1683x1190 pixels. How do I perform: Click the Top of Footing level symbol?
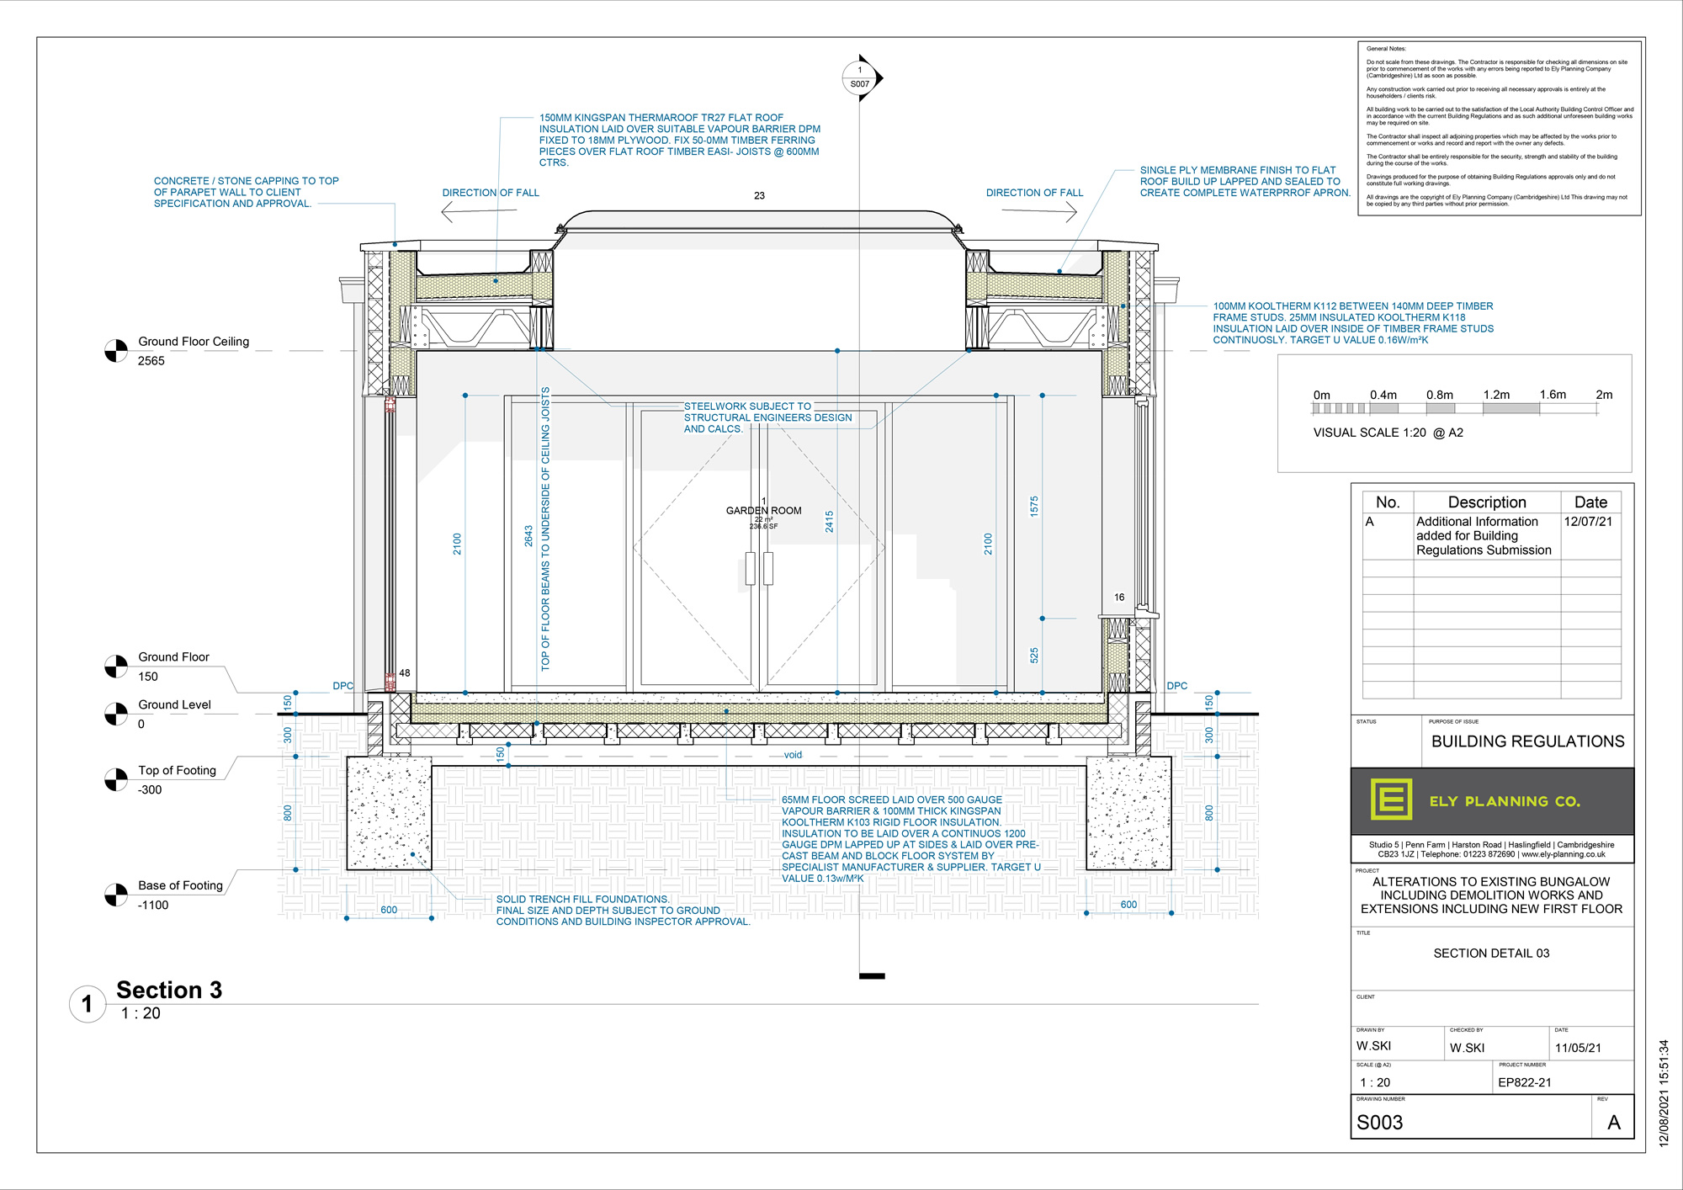point(116,780)
